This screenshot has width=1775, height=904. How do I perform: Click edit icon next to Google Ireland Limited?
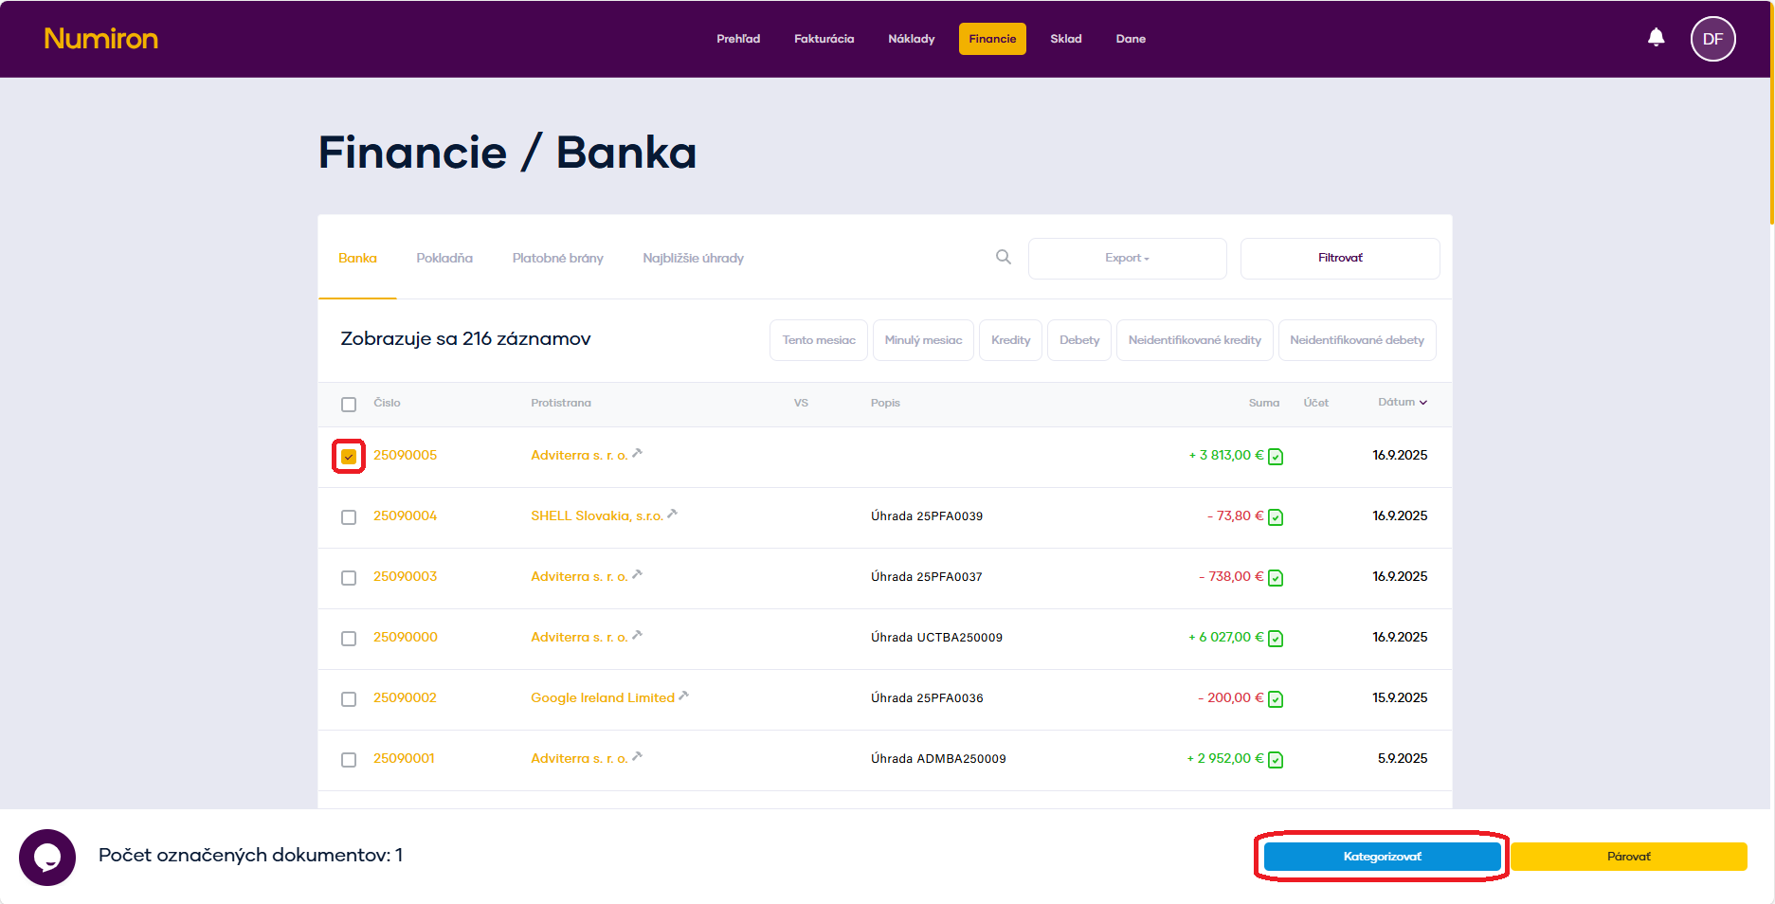[684, 696]
